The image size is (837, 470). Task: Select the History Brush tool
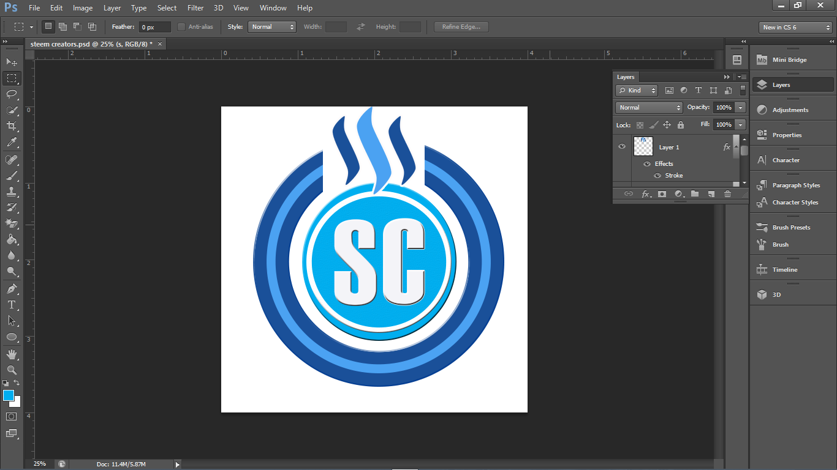[12, 207]
